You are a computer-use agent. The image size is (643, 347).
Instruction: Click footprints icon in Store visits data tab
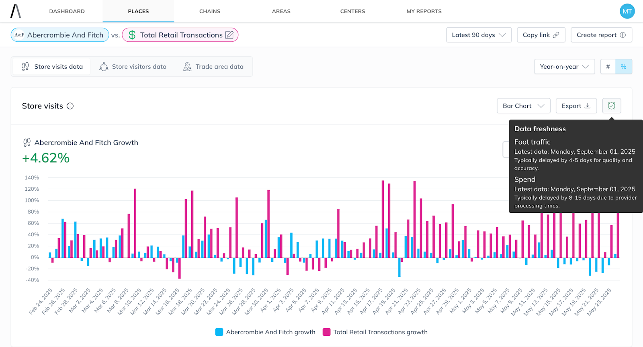coord(25,67)
